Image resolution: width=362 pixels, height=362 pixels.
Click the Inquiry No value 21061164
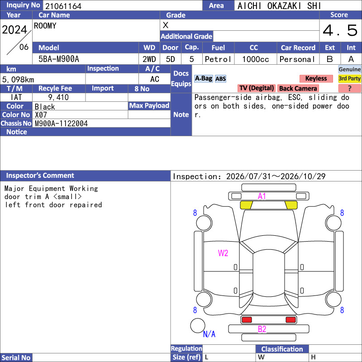[x=63, y=6]
